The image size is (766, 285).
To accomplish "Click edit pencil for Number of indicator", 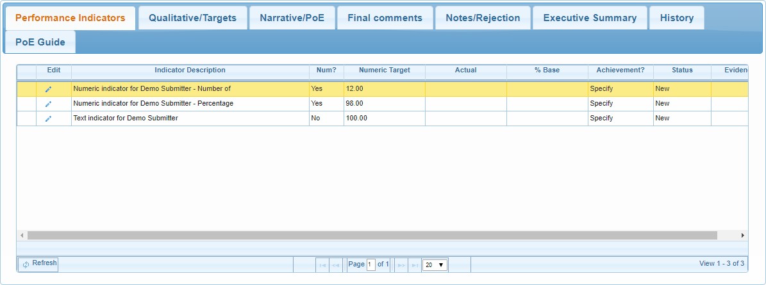I will 48,89.
